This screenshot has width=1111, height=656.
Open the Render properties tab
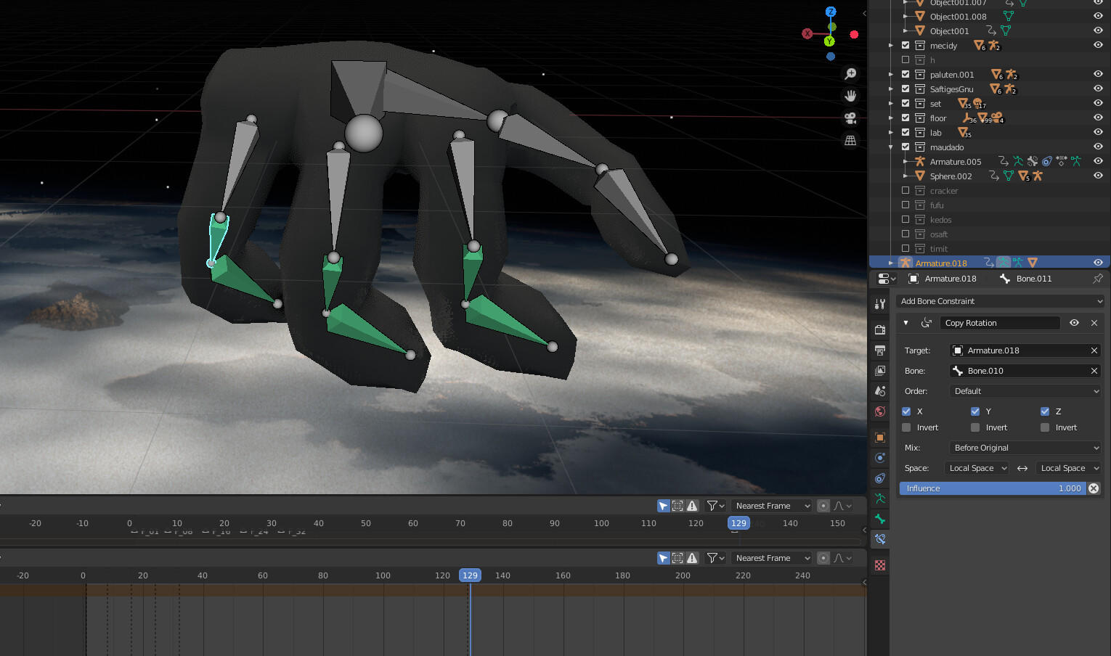click(880, 329)
